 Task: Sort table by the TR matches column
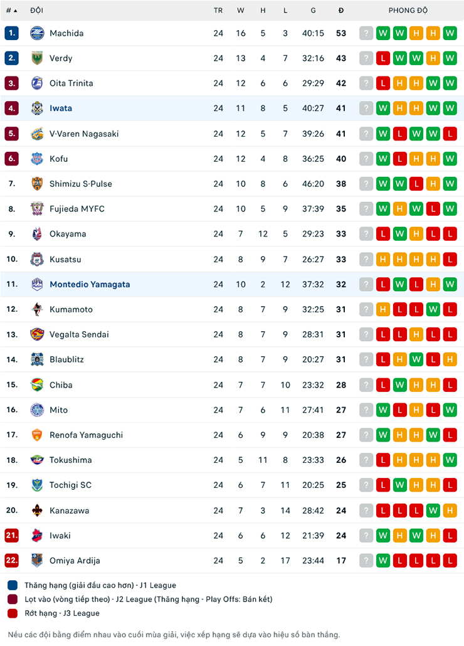point(218,11)
